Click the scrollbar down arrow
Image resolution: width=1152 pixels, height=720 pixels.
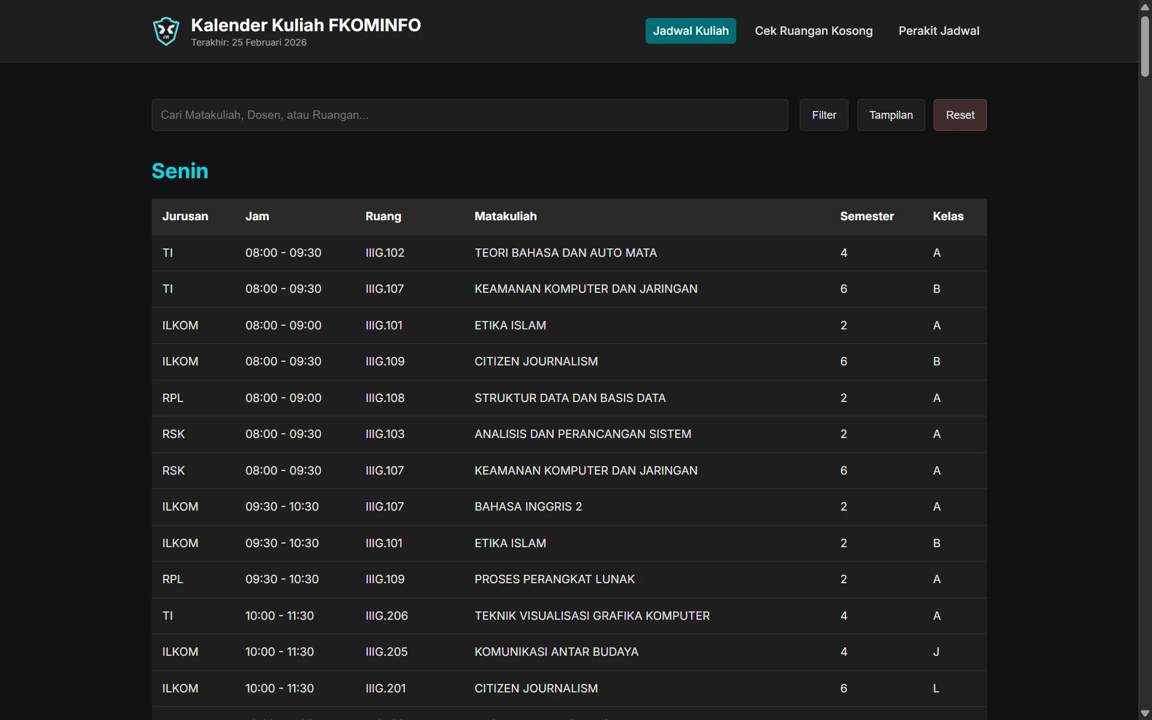1145,713
